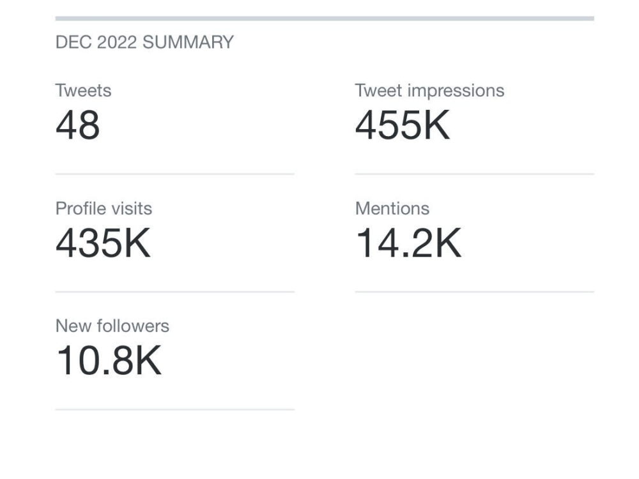Click the gray bar above the summary

[325, 19]
